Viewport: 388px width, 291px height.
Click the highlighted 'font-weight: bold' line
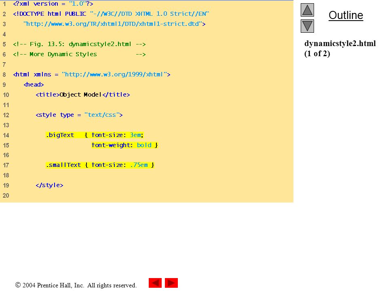click(x=124, y=145)
